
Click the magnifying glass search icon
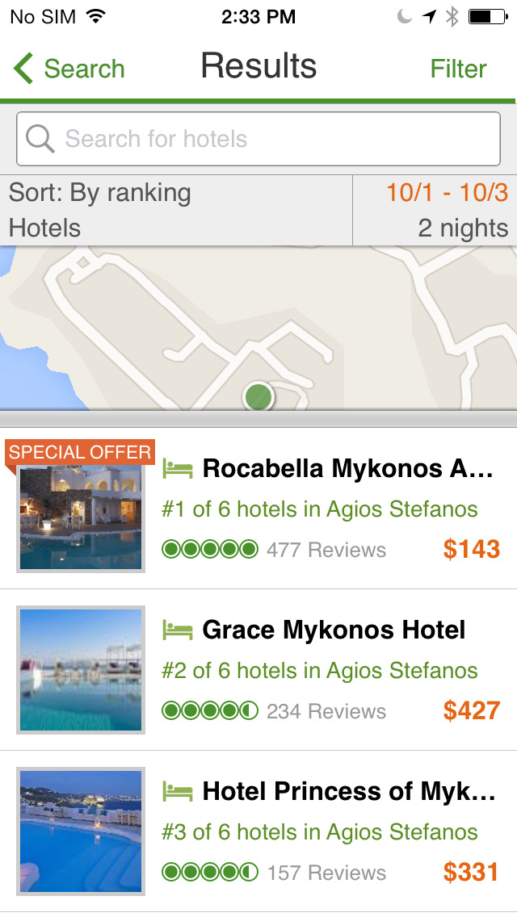pos(40,139)
